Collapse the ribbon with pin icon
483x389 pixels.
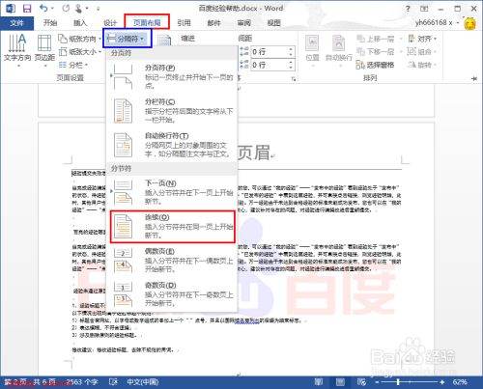[x=474, y=78]
